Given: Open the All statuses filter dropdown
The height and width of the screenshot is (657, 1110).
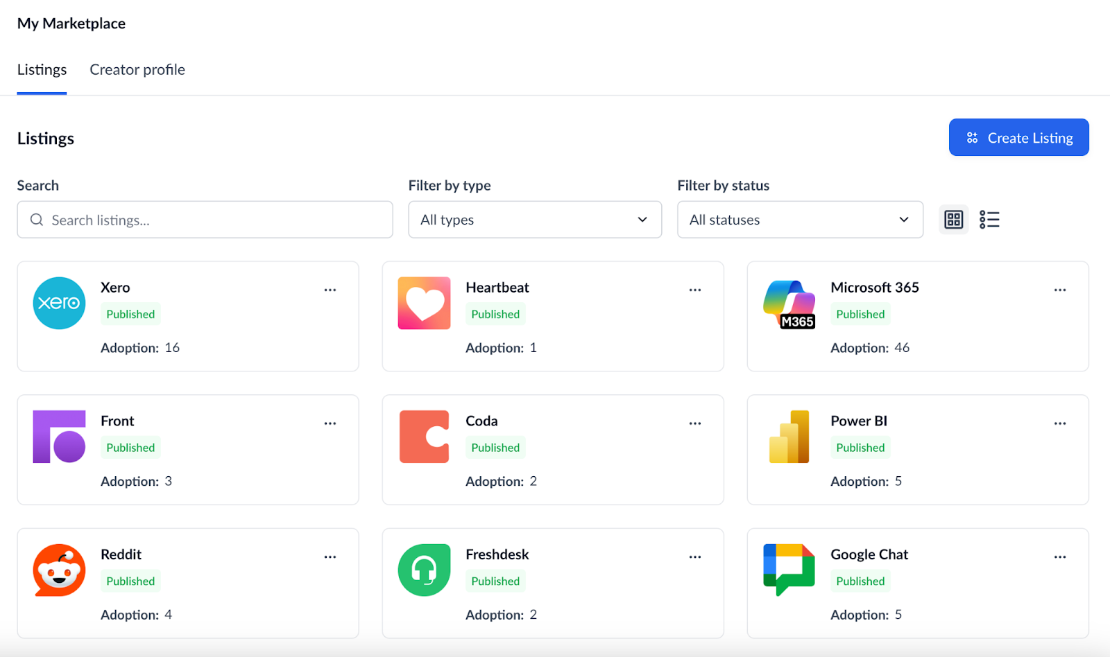Looking at the screenshot, I should (x=800, y=220).
